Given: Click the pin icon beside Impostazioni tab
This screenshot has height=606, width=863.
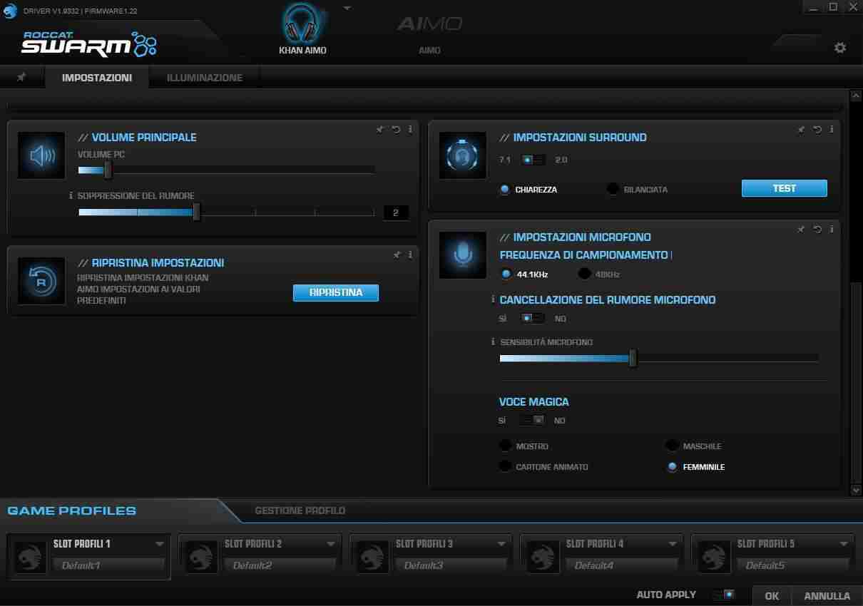Looking at the screenshot, I should pos(21,77).
